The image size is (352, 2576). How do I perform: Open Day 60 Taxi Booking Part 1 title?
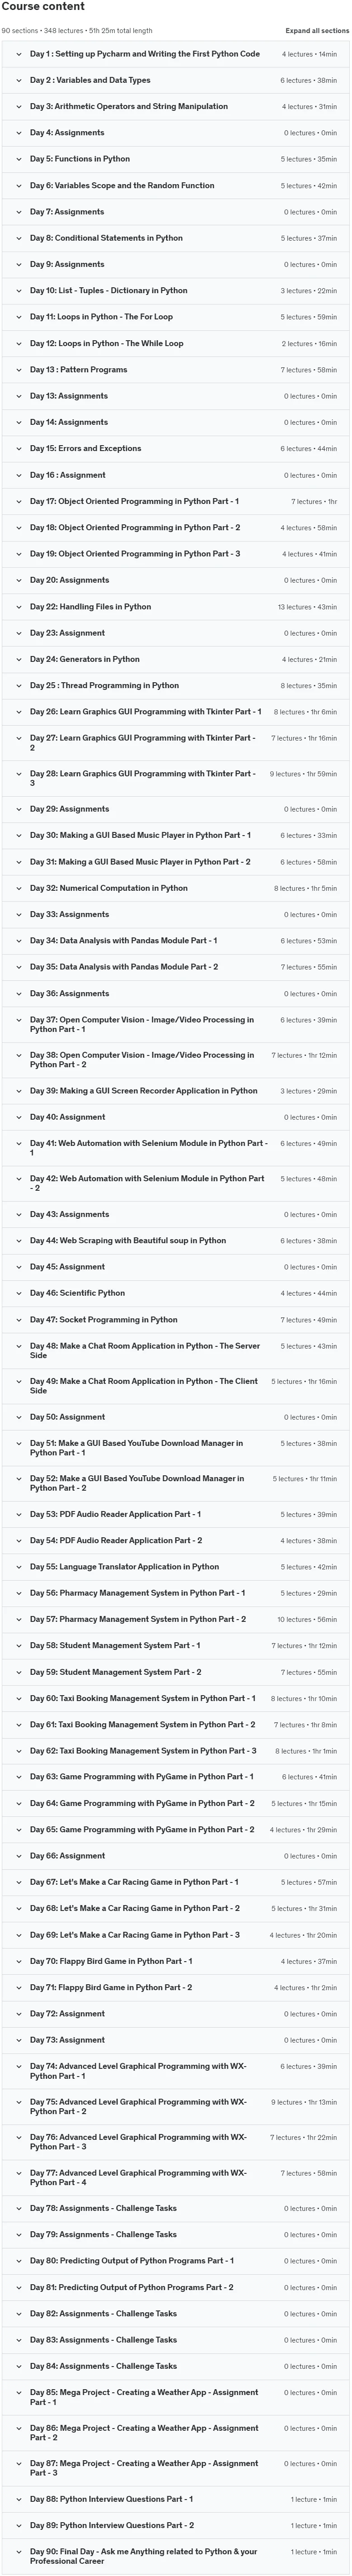point(143,1698)
